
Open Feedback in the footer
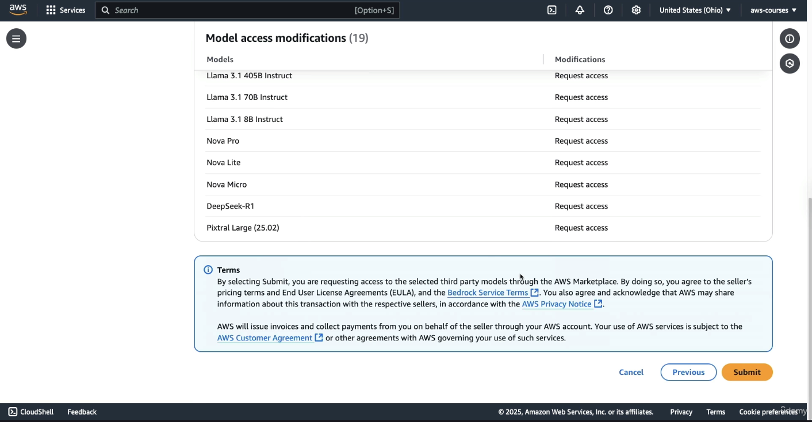point(82,412)
